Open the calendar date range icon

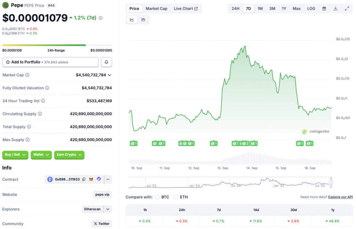pos(324,9)
